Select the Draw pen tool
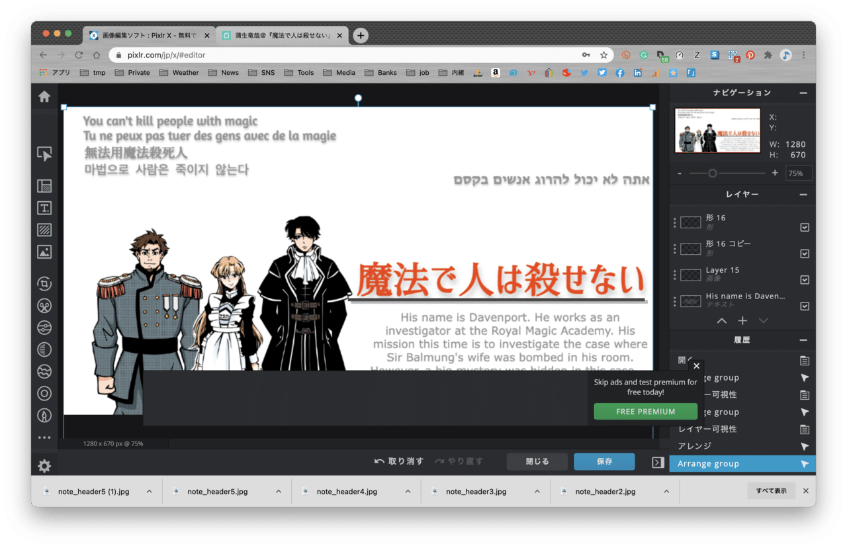 (44, 416)
